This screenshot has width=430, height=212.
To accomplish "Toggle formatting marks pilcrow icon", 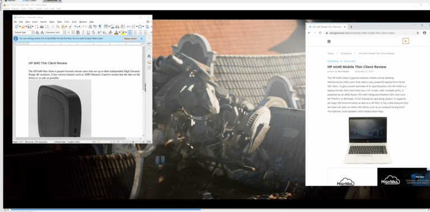I will pos(100,26).
